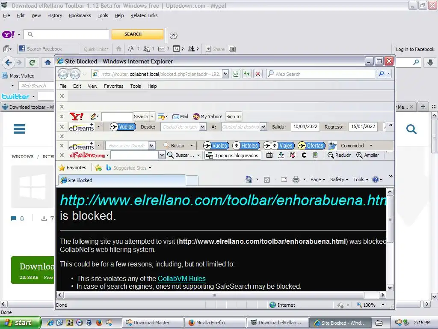Image resolution: width=438 pixels, height=329 pixels.
Task: Click Facebook events calendar icon
Action: pos(176,49)
